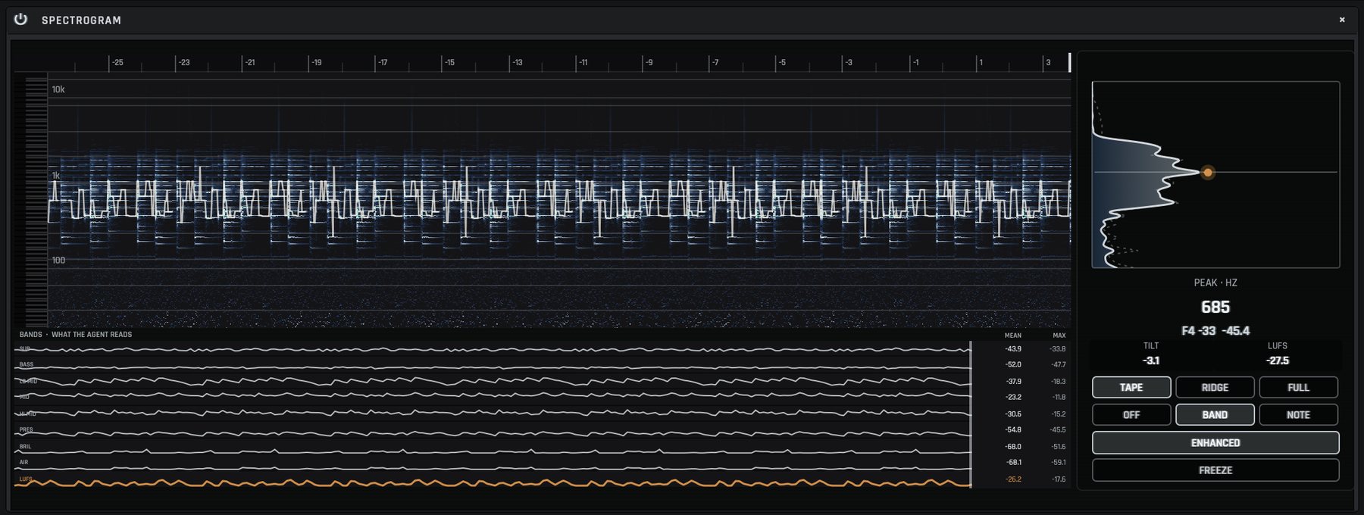Click the LUFS max value -17.5
The height and width of the screenshot is (515, 1364).
pos(1059,479)
